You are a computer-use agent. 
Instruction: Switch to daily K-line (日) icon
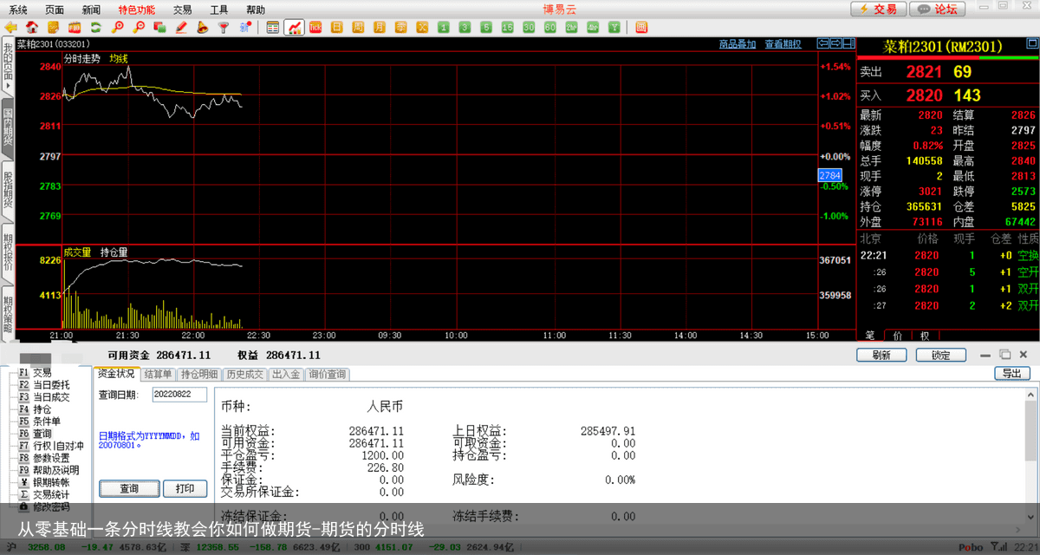[x=336, y=28]
